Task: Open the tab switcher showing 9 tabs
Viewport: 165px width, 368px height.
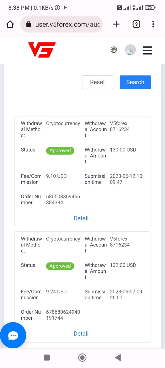Action: point(136,24)
